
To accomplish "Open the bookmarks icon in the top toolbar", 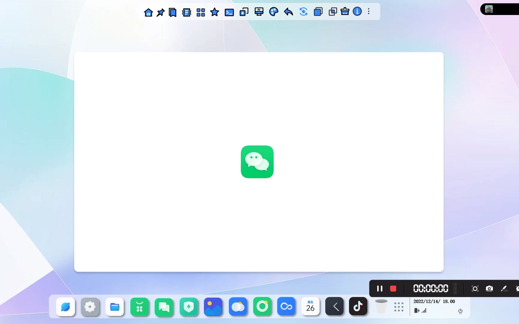I will 172,12.
